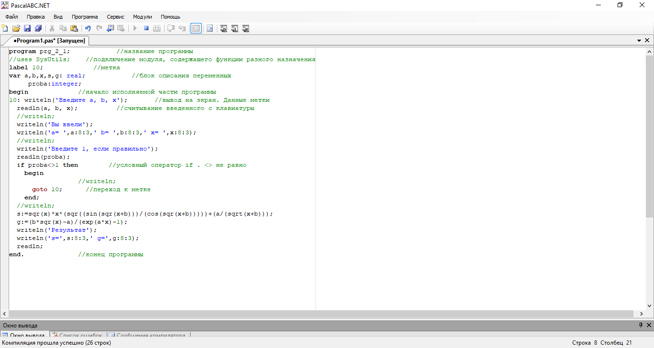Screen dimensions: 654x348
Task: Click the vertical scrollbar up arrow
Action: click(x=650, y=51)
